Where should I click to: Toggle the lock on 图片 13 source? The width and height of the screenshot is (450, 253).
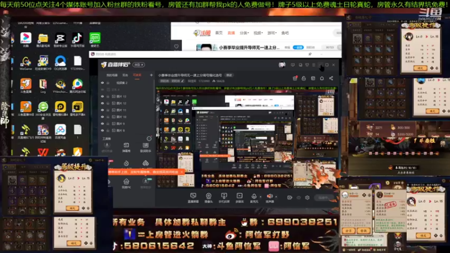pos(108,96)
